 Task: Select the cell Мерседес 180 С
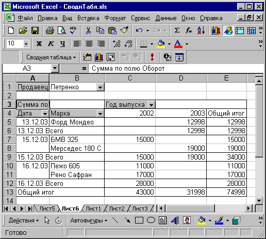click(x=77, y=148)
